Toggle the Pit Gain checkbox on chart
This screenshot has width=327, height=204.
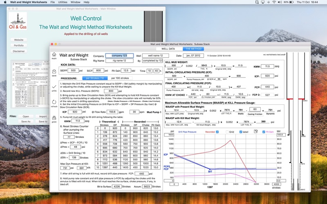(264, 132)
